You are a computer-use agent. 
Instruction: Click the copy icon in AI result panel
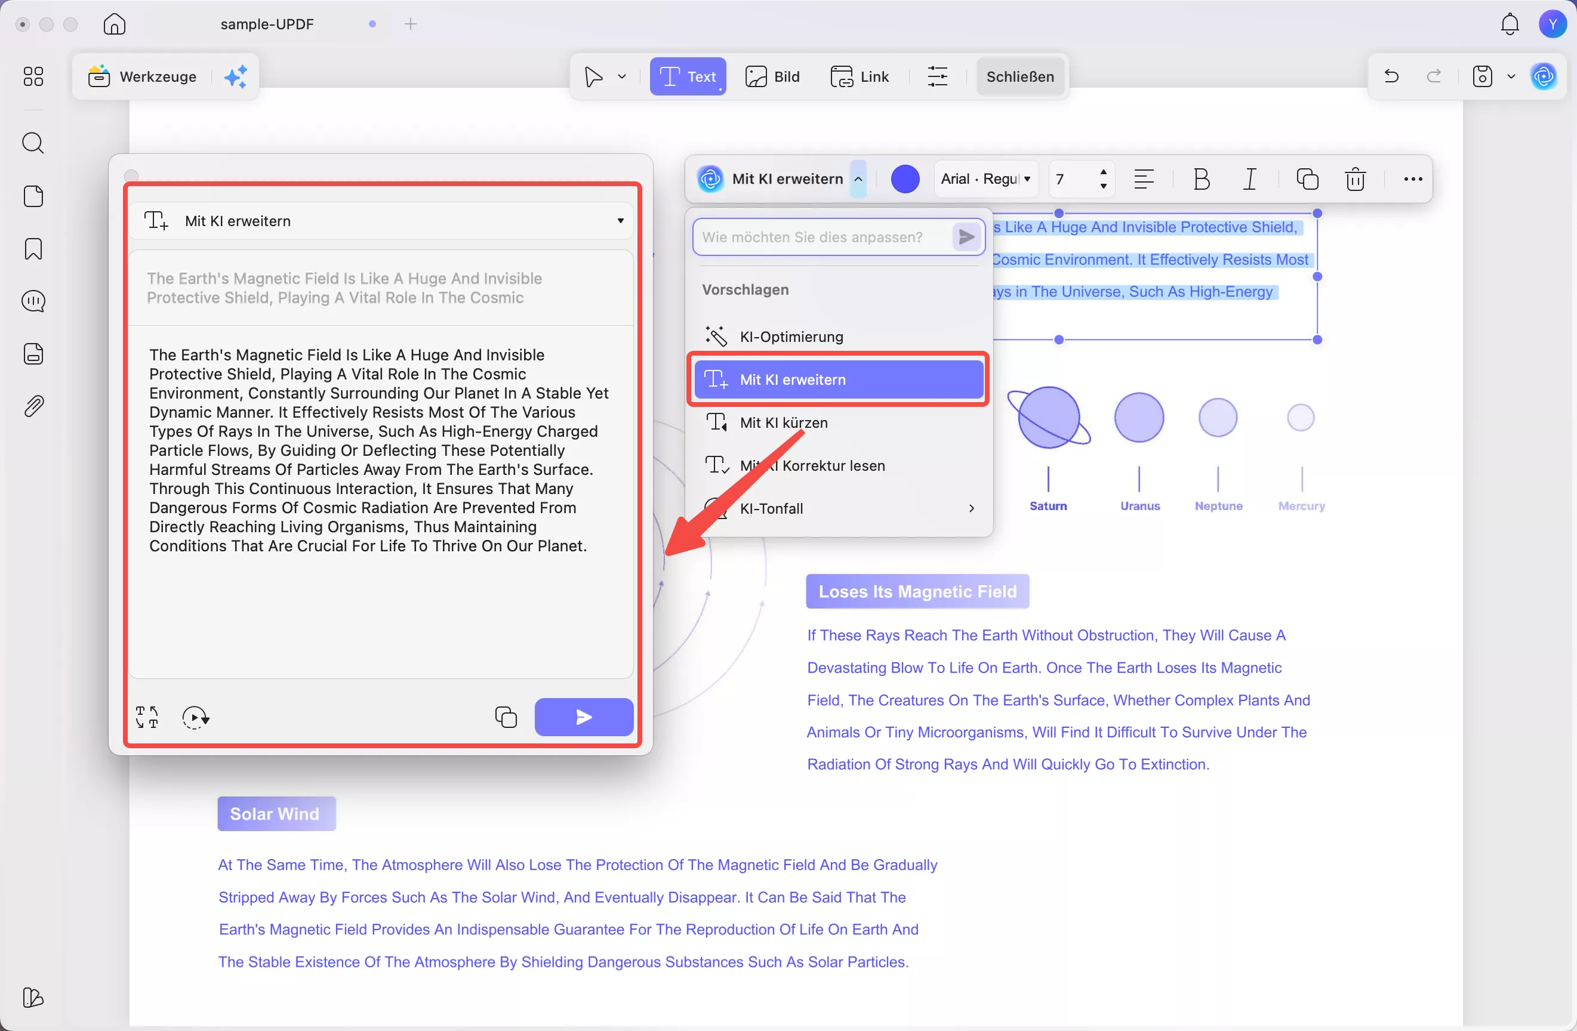pos(506,717)
